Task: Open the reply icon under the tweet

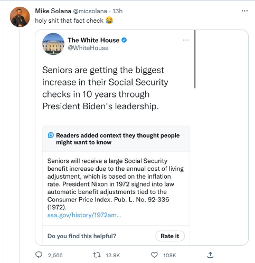Action: 39,255
